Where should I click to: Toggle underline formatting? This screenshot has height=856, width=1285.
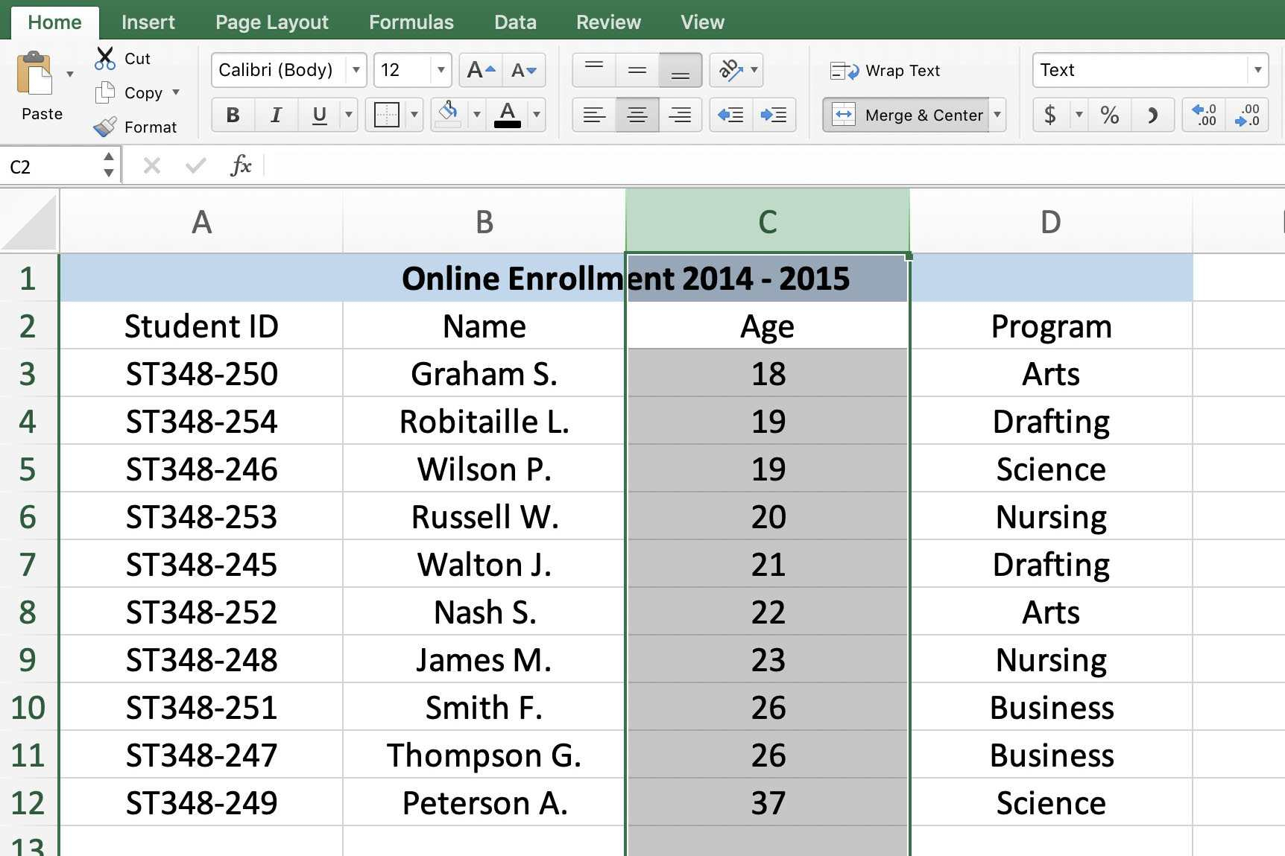(319, 115)
